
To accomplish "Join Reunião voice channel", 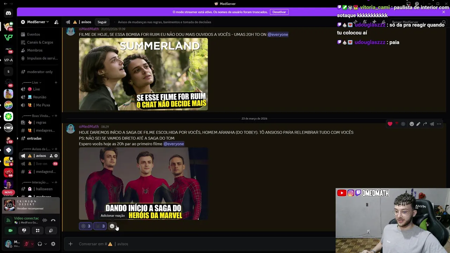I will pos(39,97).
